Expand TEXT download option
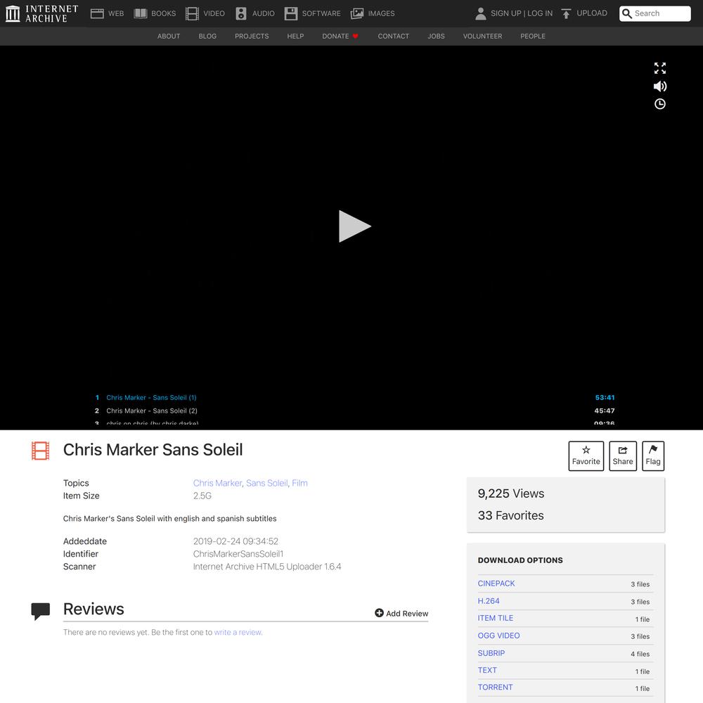Screen dimensions: 703x703 pyautogui.click(x=487, y=670)
